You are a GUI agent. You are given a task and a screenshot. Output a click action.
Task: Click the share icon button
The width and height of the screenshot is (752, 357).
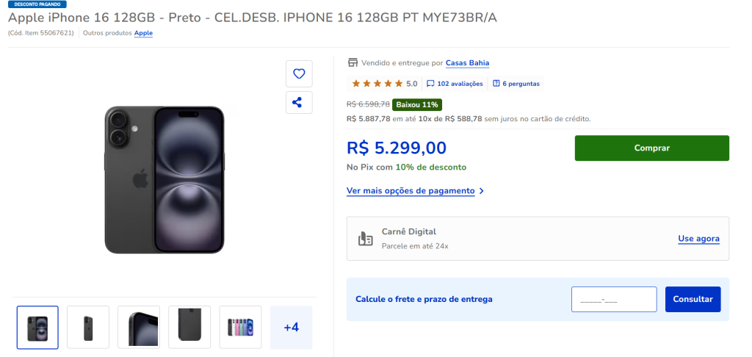[299, 102]
